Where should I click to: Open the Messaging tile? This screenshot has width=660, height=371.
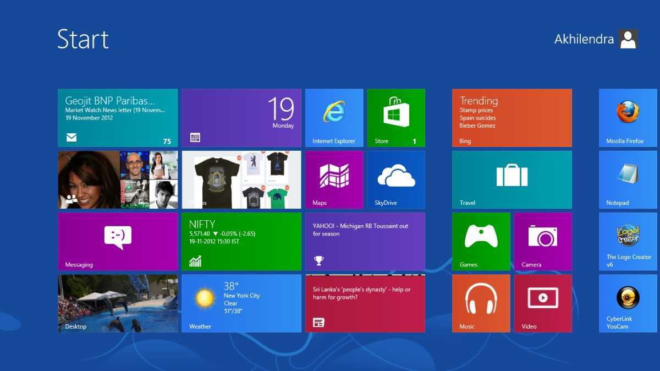point(118,241)
